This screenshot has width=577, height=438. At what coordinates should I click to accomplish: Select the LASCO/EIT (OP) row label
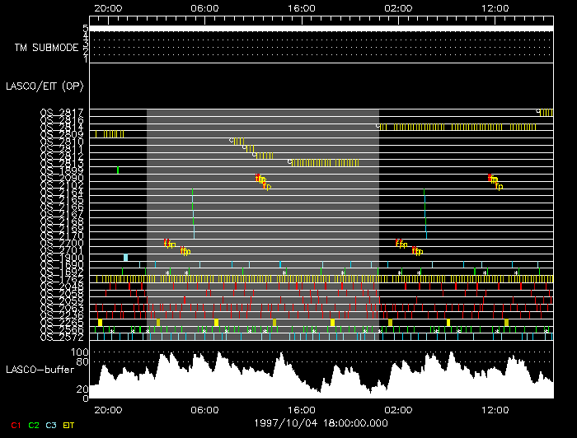[44, 86]
